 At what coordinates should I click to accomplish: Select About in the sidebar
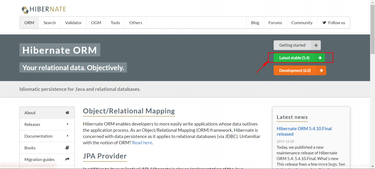click(47, 113)
